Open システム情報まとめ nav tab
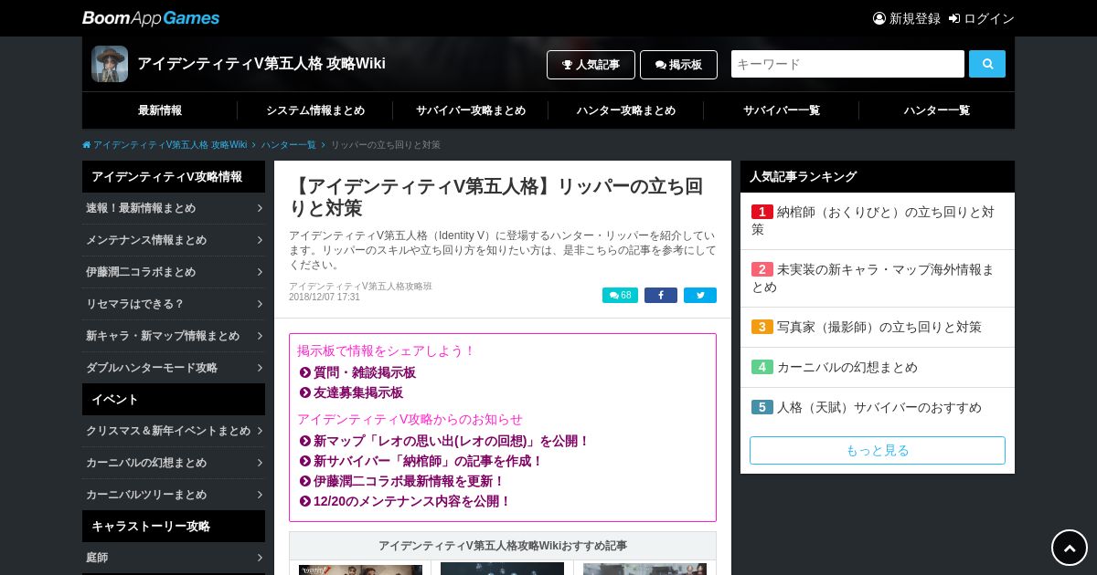Image resolution: width=1097 pixels, height=575 pixels. [315, 110]
